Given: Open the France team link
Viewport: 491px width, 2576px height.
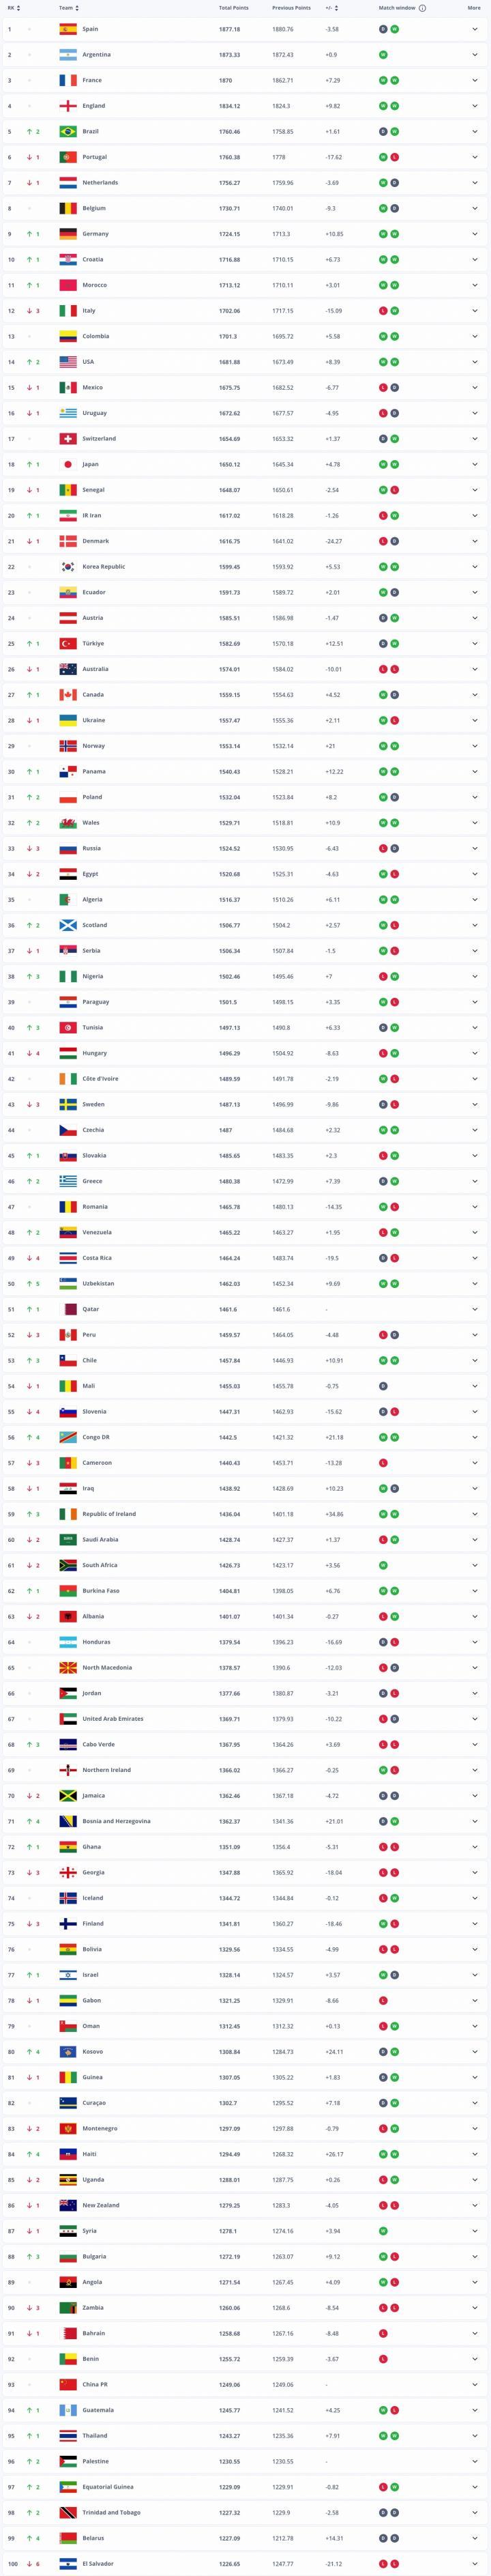Looking at the screenshot, I should pos(91,80).
